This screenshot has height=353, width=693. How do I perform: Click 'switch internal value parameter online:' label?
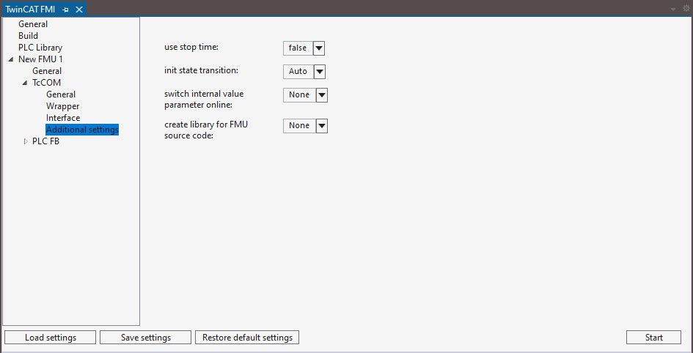click(x=204, y=100)
